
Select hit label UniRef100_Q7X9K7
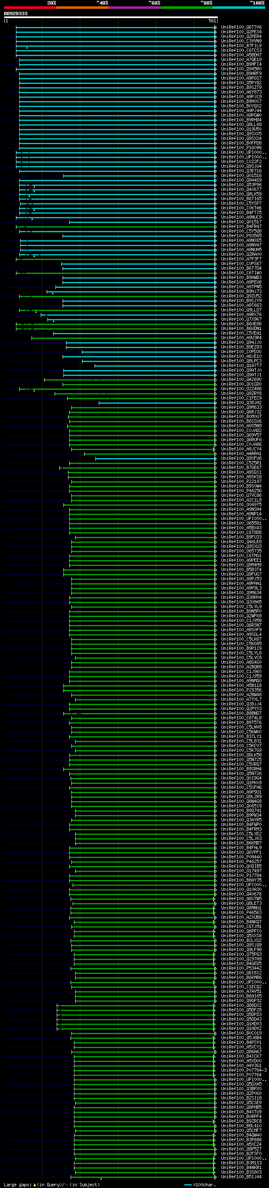(x=241, y=319)
